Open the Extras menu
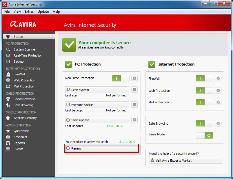 tap(29, 11)
